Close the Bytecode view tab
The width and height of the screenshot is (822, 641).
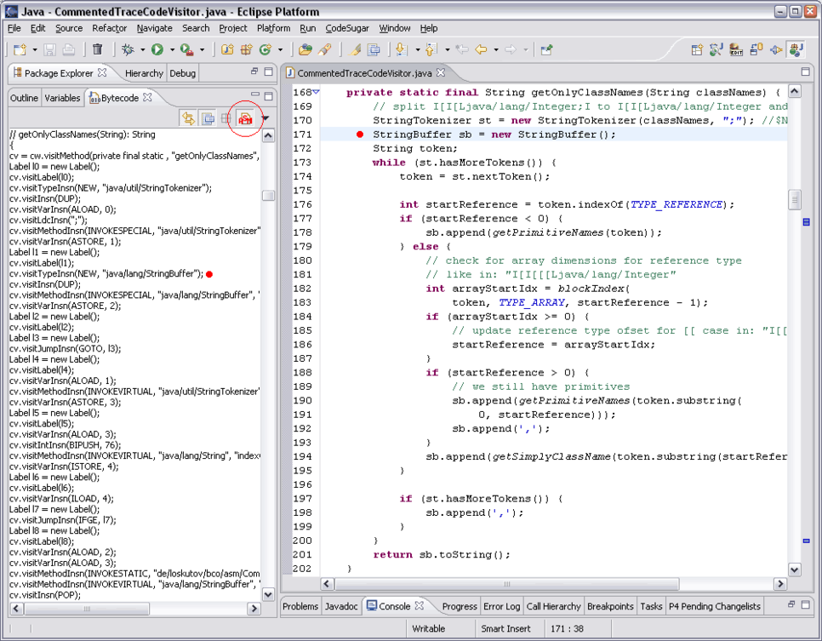click(x=148, y=97)
